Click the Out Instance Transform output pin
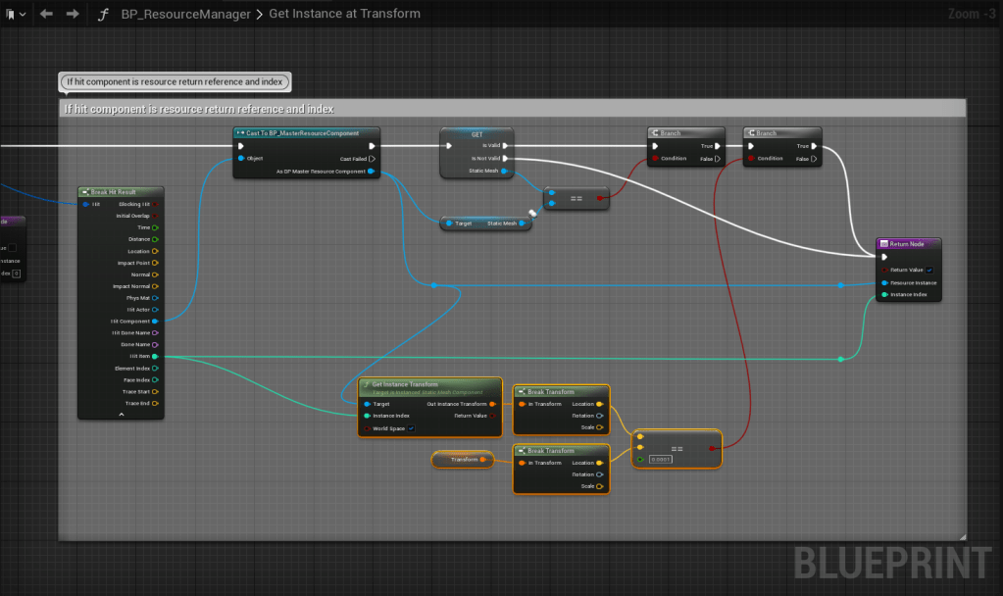Image resolution: width=1003 pixels, height=596 pixels. coord(492,404)
